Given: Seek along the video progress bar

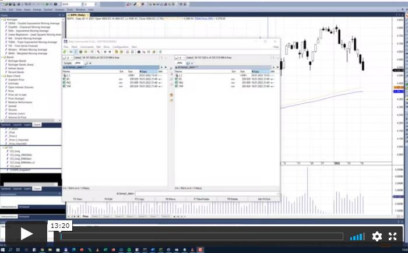Looking at the screenshot, I should tap(202, 236).
